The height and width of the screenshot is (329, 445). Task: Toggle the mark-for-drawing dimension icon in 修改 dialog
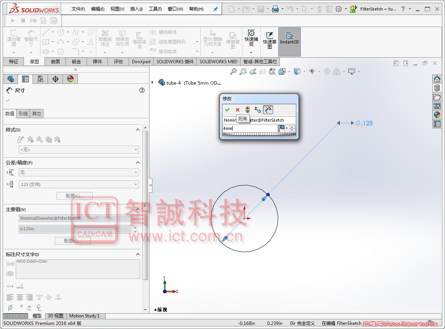268,109
